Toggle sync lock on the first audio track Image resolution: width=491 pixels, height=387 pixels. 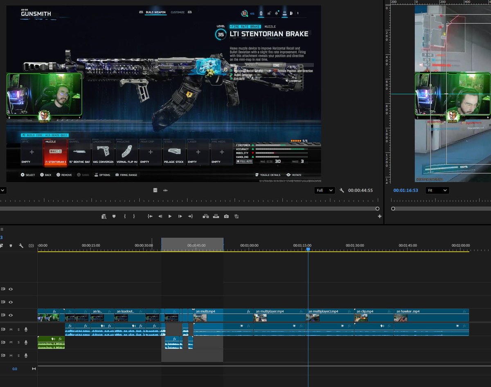[x=3, y=329]
